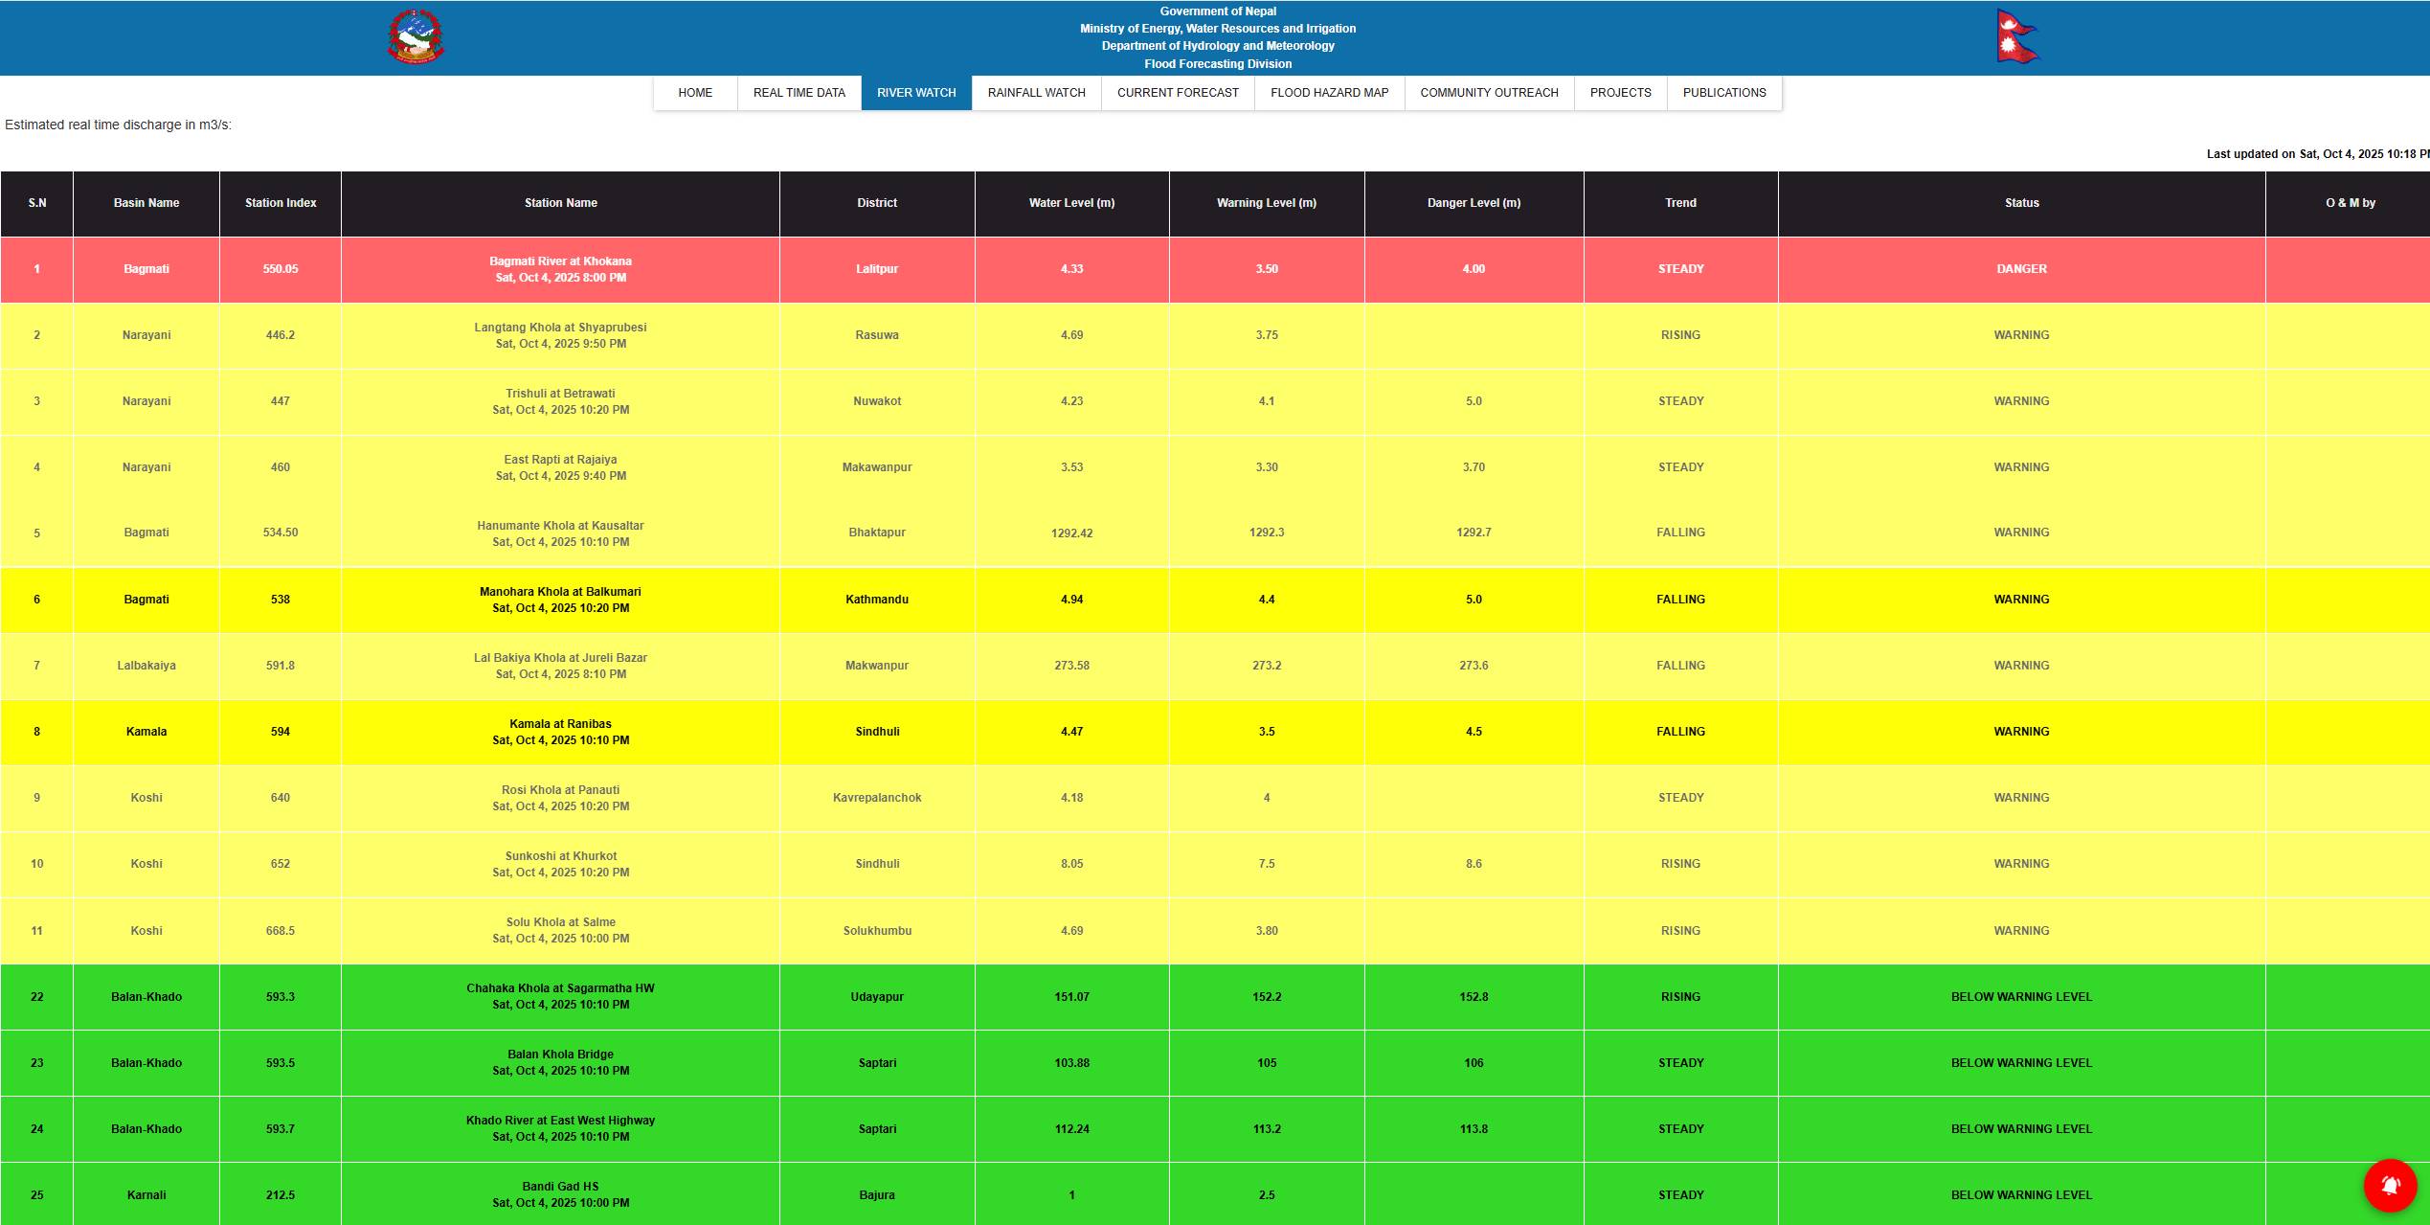Open the RAINFALL WATCH tab

click(x=1036, y=93)
